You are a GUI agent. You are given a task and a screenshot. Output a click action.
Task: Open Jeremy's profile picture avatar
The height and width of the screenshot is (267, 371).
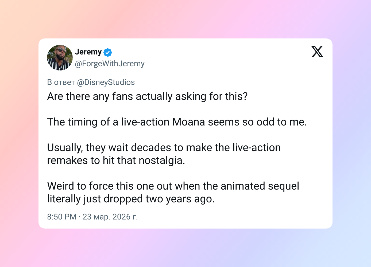pyautogui.click(x=60, y=58)
